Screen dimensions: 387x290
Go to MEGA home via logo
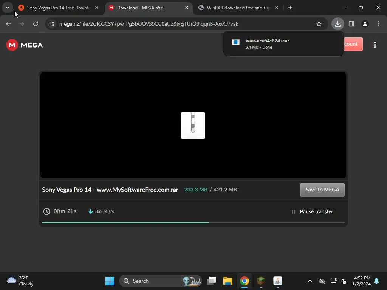[25, 45]
